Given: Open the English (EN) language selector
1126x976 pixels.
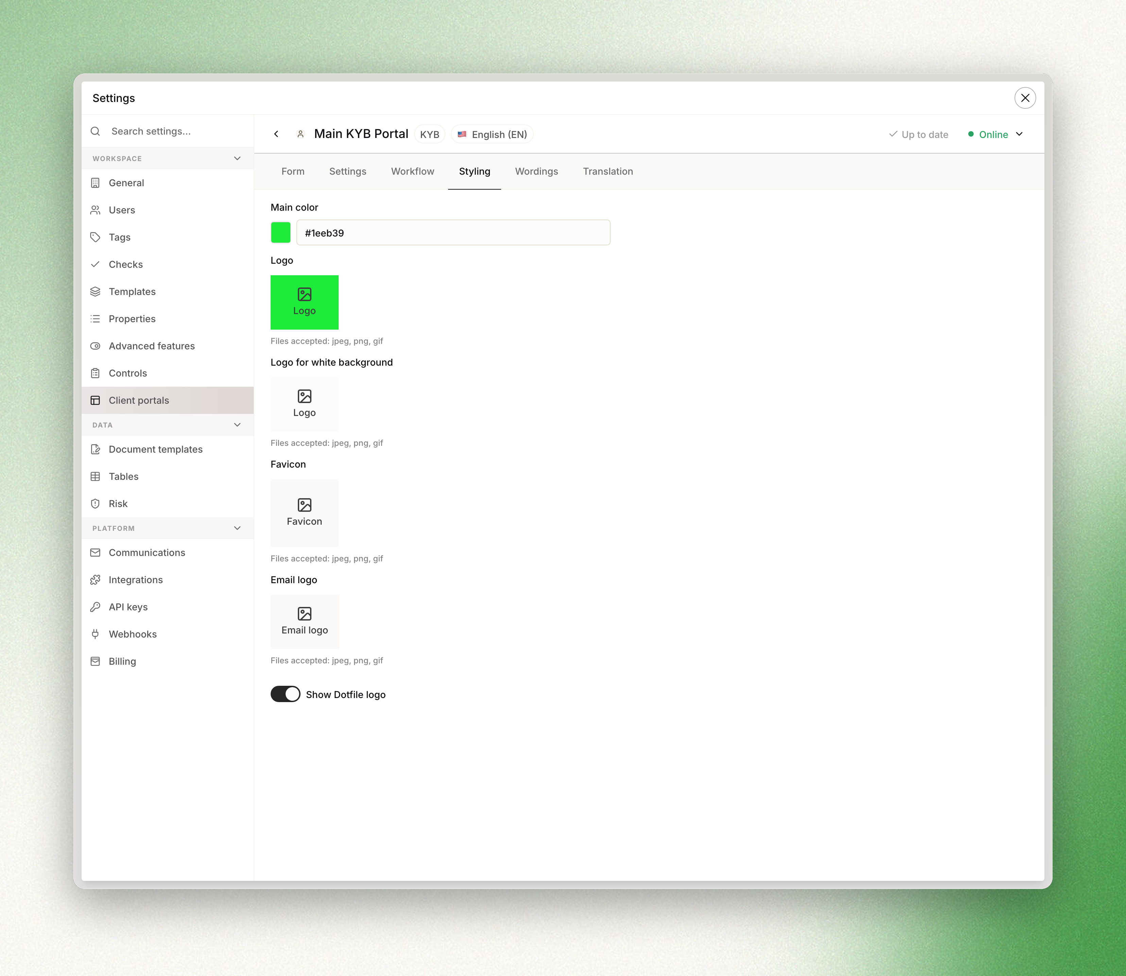Looking at the screenshot, I should 492,135.
